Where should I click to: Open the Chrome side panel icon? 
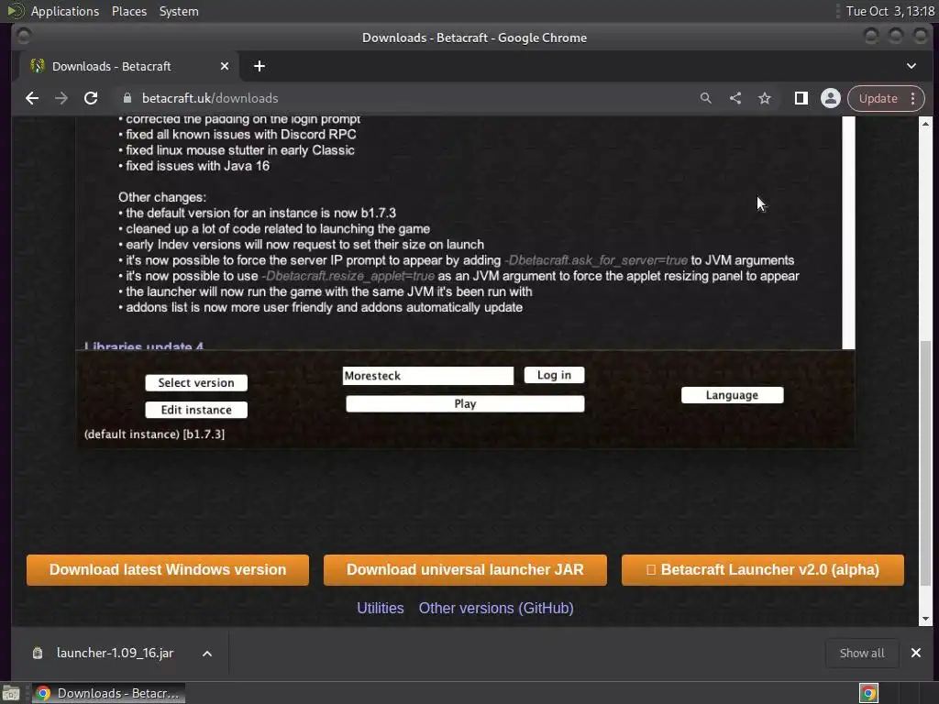pos(801,98)
